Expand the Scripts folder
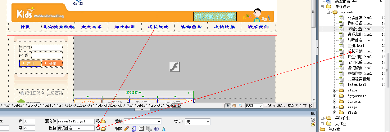The width and height of the screenshot is (390, 132). (335, 101)
